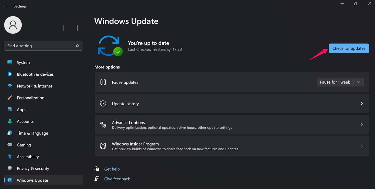The image size is (375, 189).
Task: Click the Check for updates button
Action: pyautogui.click(x=349, y=48)
